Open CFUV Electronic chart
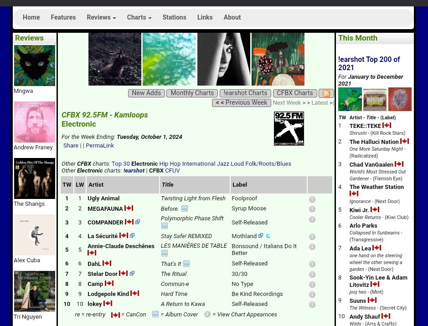 (172, 171)
